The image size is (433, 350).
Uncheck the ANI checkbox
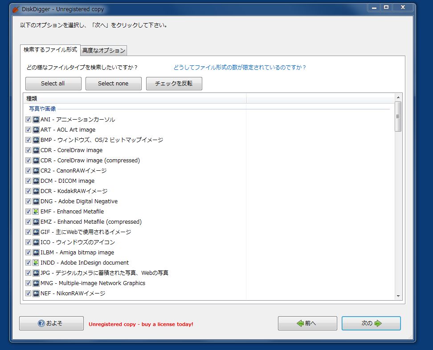pyautogui.click(x=28, y=119)
